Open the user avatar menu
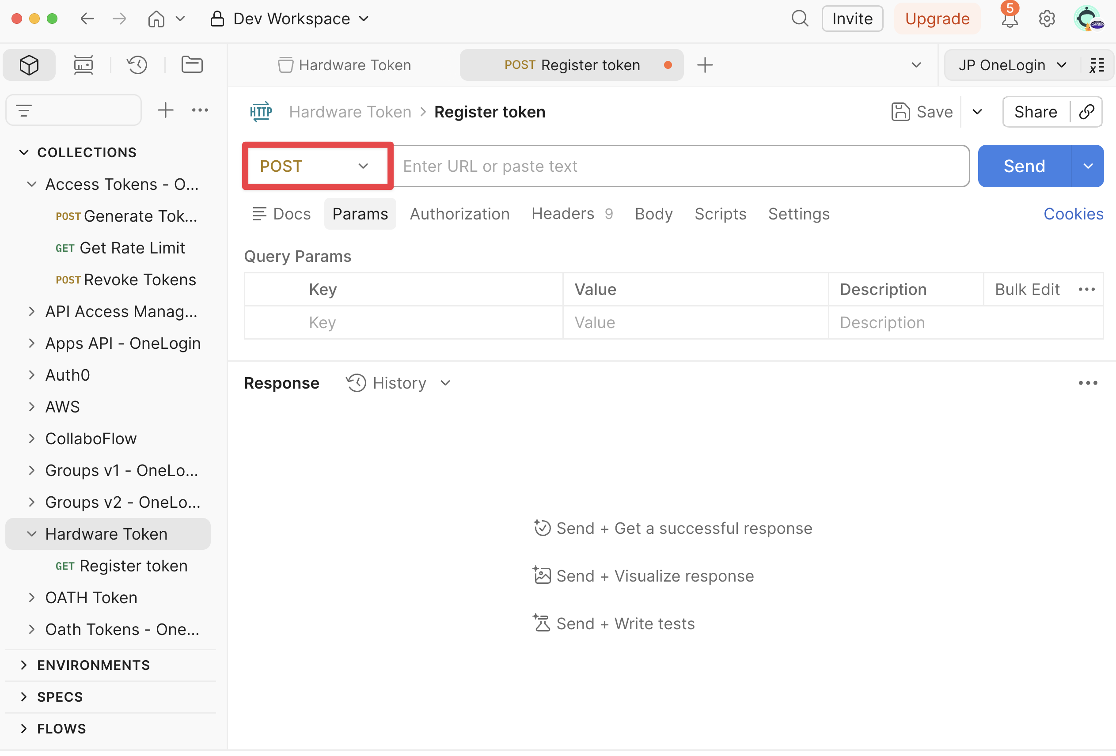 coord(1088,19)
